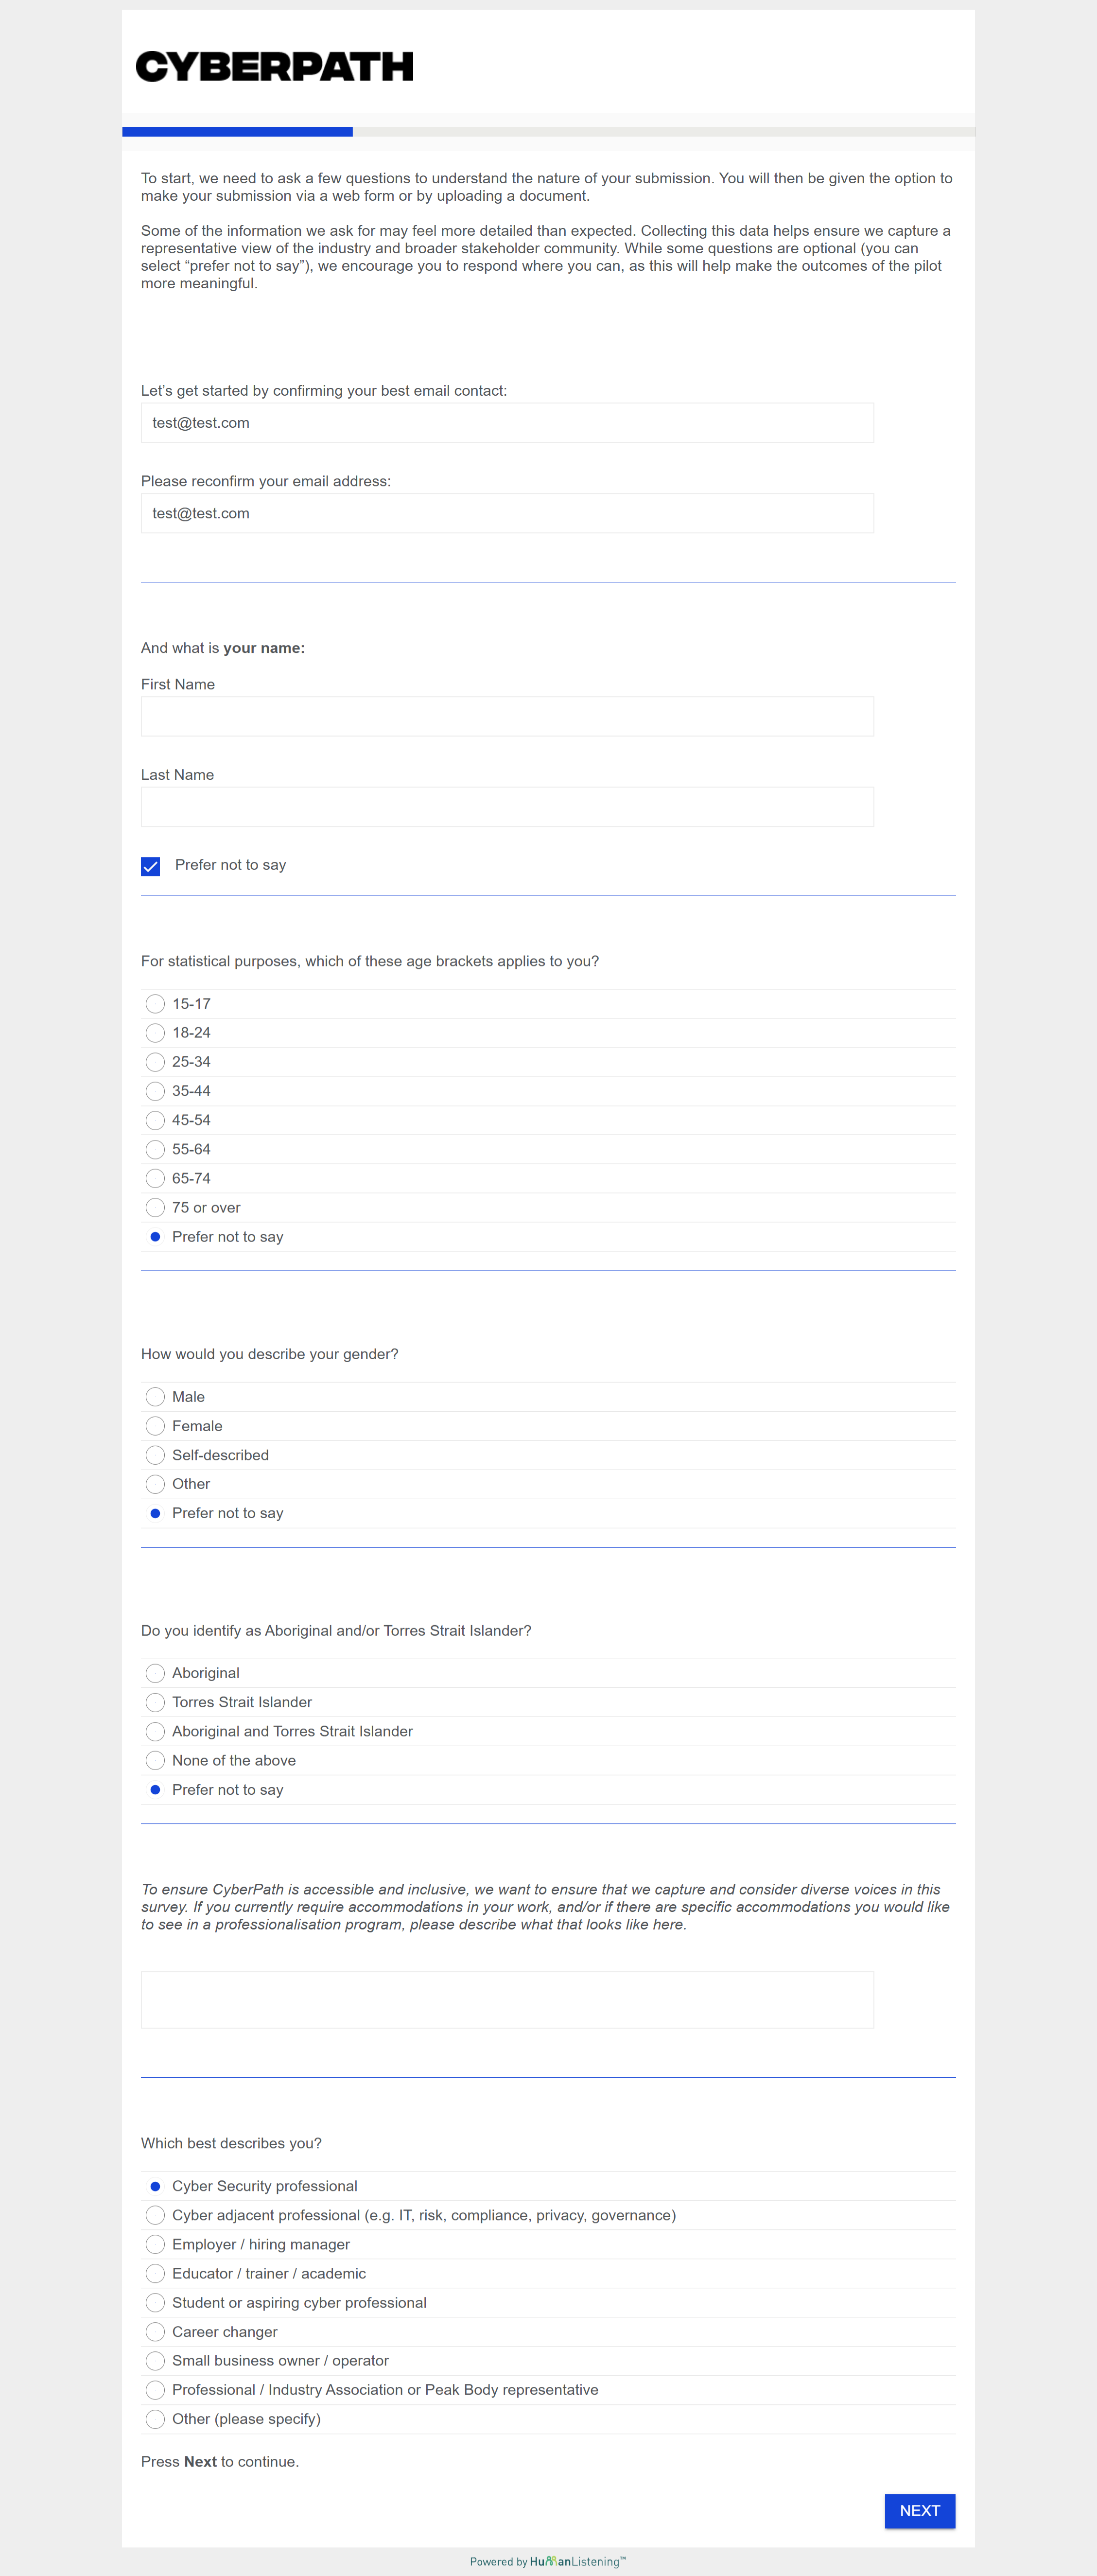This screenshot has height=2576, width=1097.
Task: Select Torres Strait Islander option
Action: (155, 1702)
